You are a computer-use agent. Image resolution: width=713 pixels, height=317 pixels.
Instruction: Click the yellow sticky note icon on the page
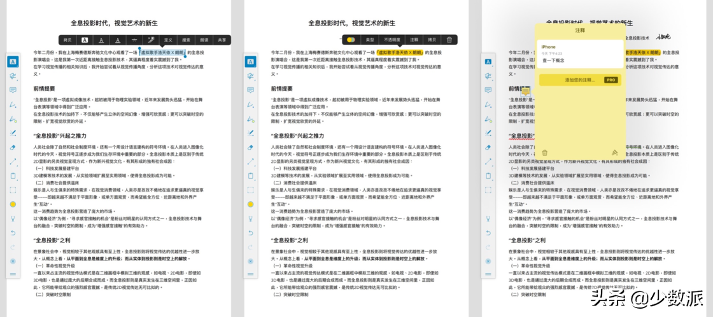click(x=526, y=92)
